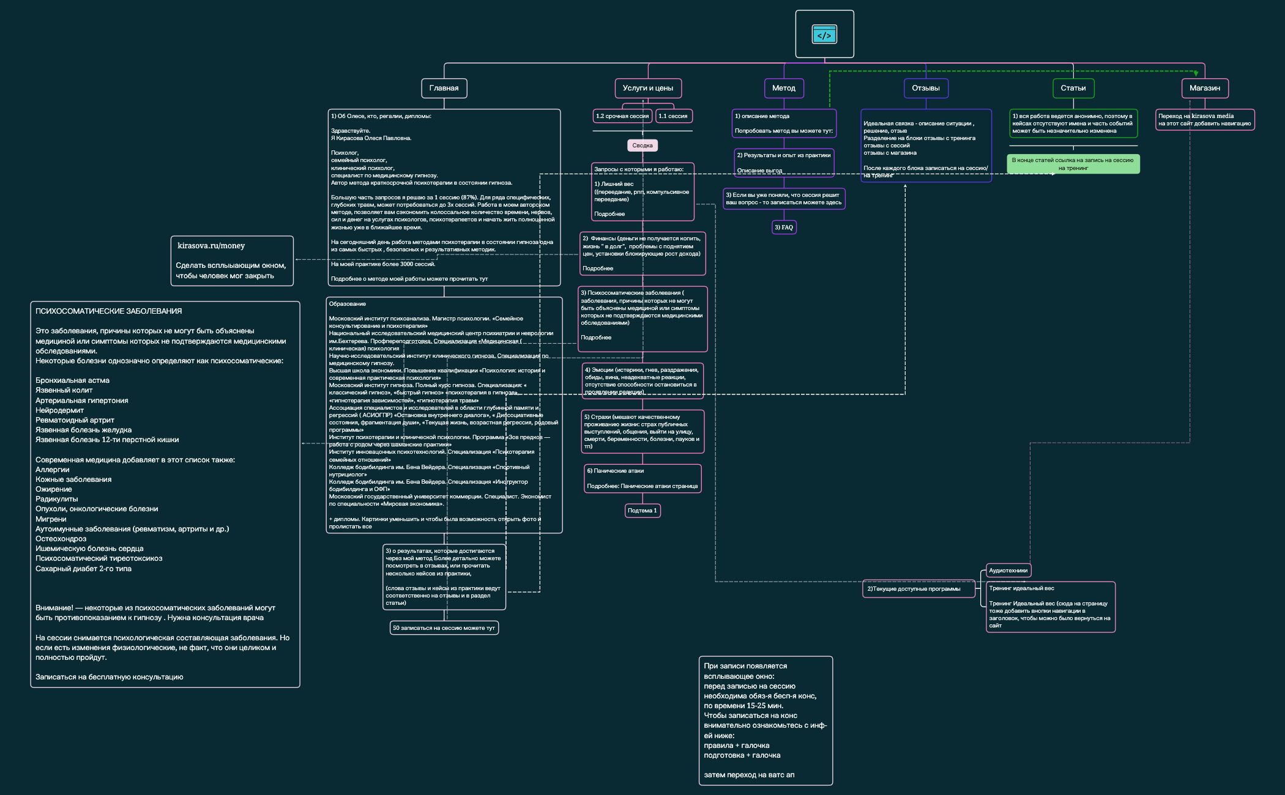1285x795 pixels.
Task: Click the 1.2 срочная сессия node
Action: [623, 115]
